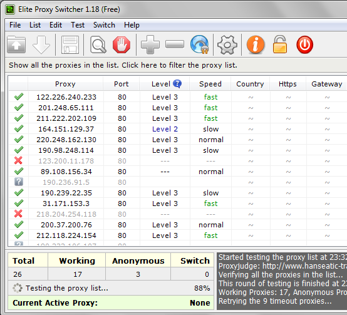Click question mark status for 190.236.91.5
The height and width of the screenshot is (315, 347).
click(x=19, y=182)
